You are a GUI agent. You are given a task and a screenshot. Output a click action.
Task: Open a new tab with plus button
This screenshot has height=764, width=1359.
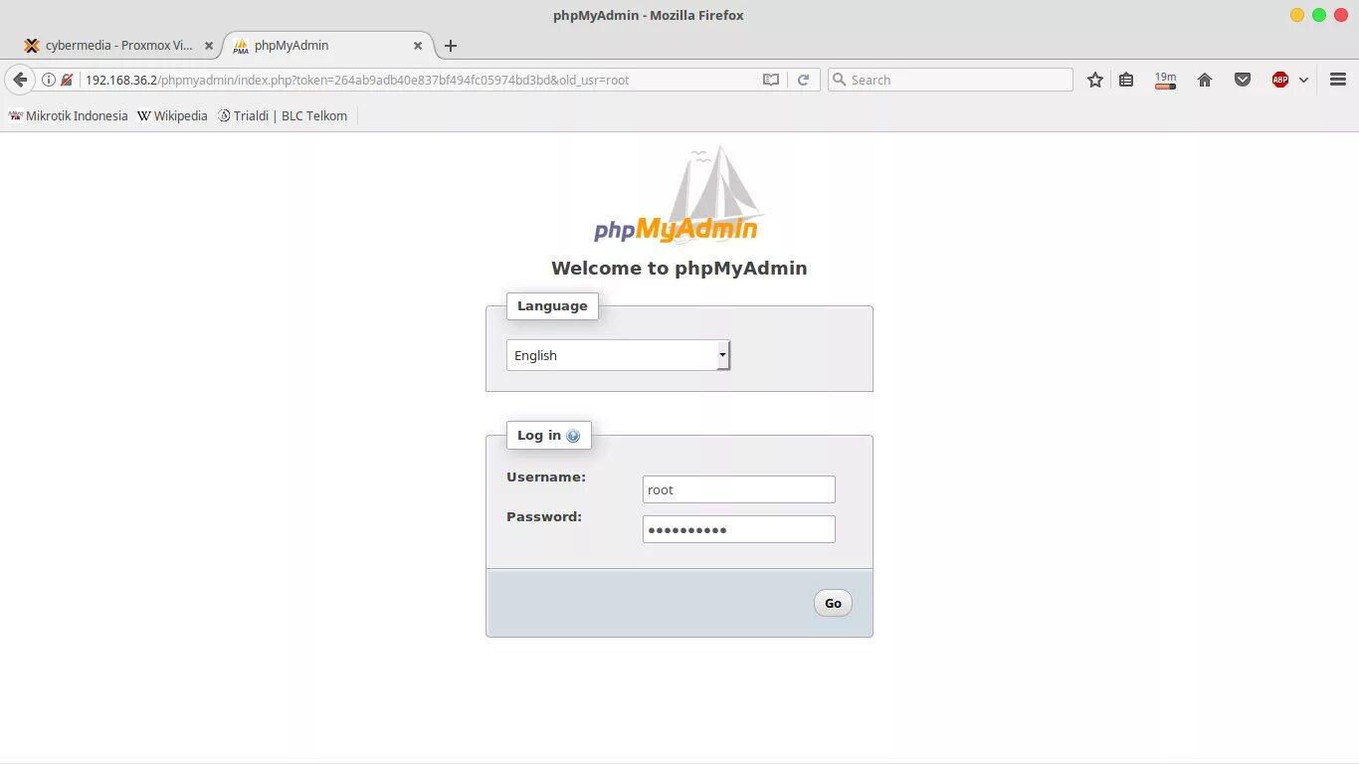coord(451,46)
